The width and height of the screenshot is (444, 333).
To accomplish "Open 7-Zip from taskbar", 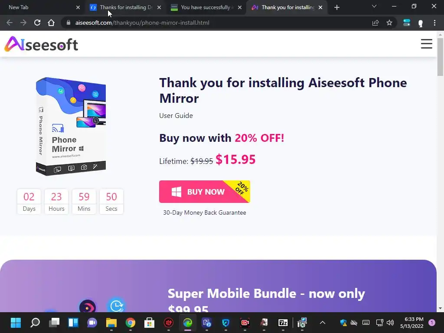I will 283,323.
